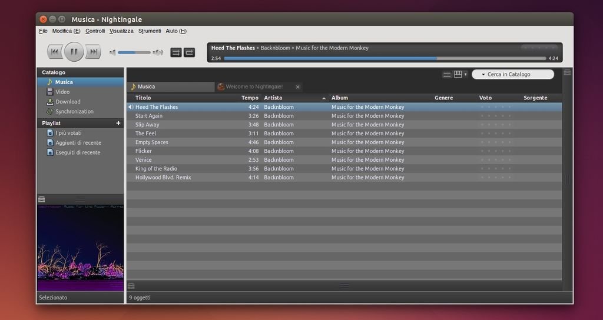Screen dimensions: 603x320
Task: Skip forward to the next track
Action: [93, 52]
